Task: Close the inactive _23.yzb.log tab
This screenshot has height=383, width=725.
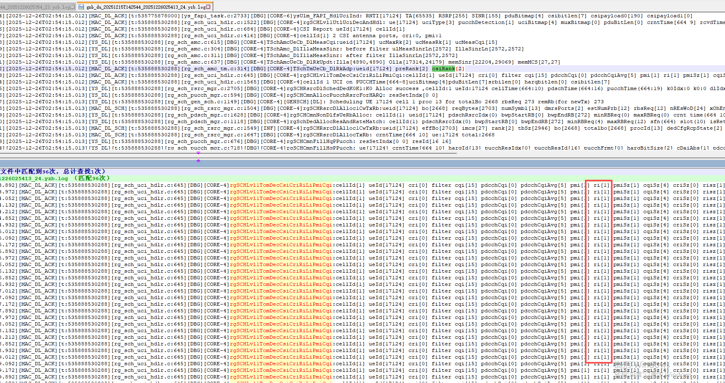Action: pos(73,7)
